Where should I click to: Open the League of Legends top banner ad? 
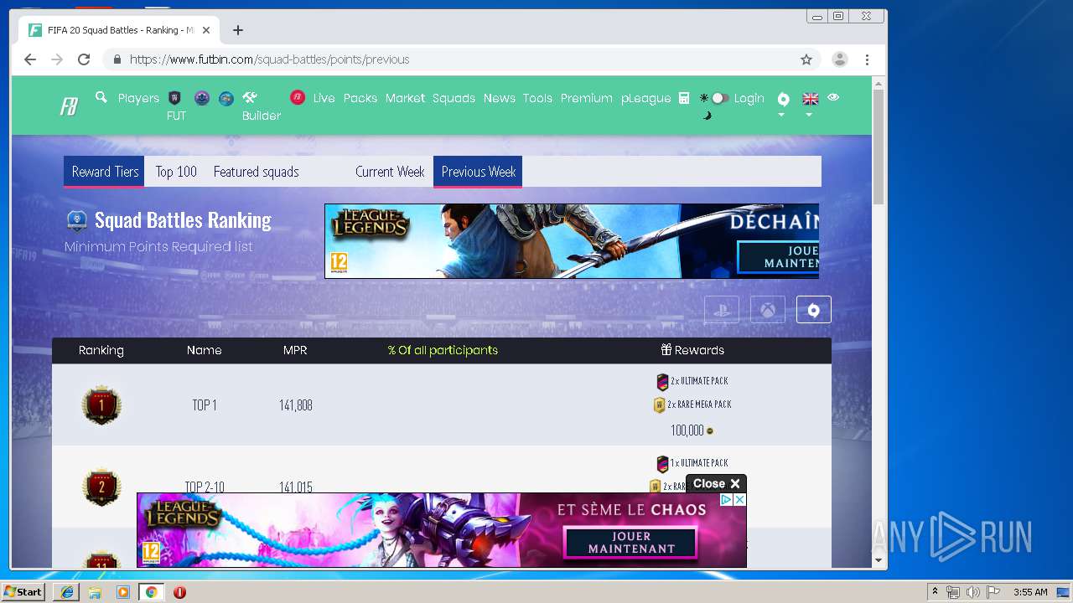pos(572,241)
